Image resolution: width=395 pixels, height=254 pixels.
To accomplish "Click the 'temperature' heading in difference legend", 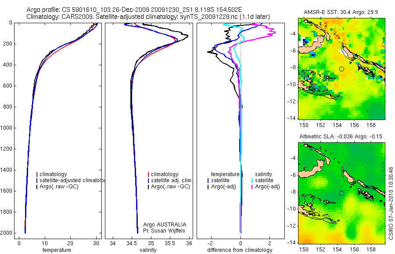I will tap(225, 174).
